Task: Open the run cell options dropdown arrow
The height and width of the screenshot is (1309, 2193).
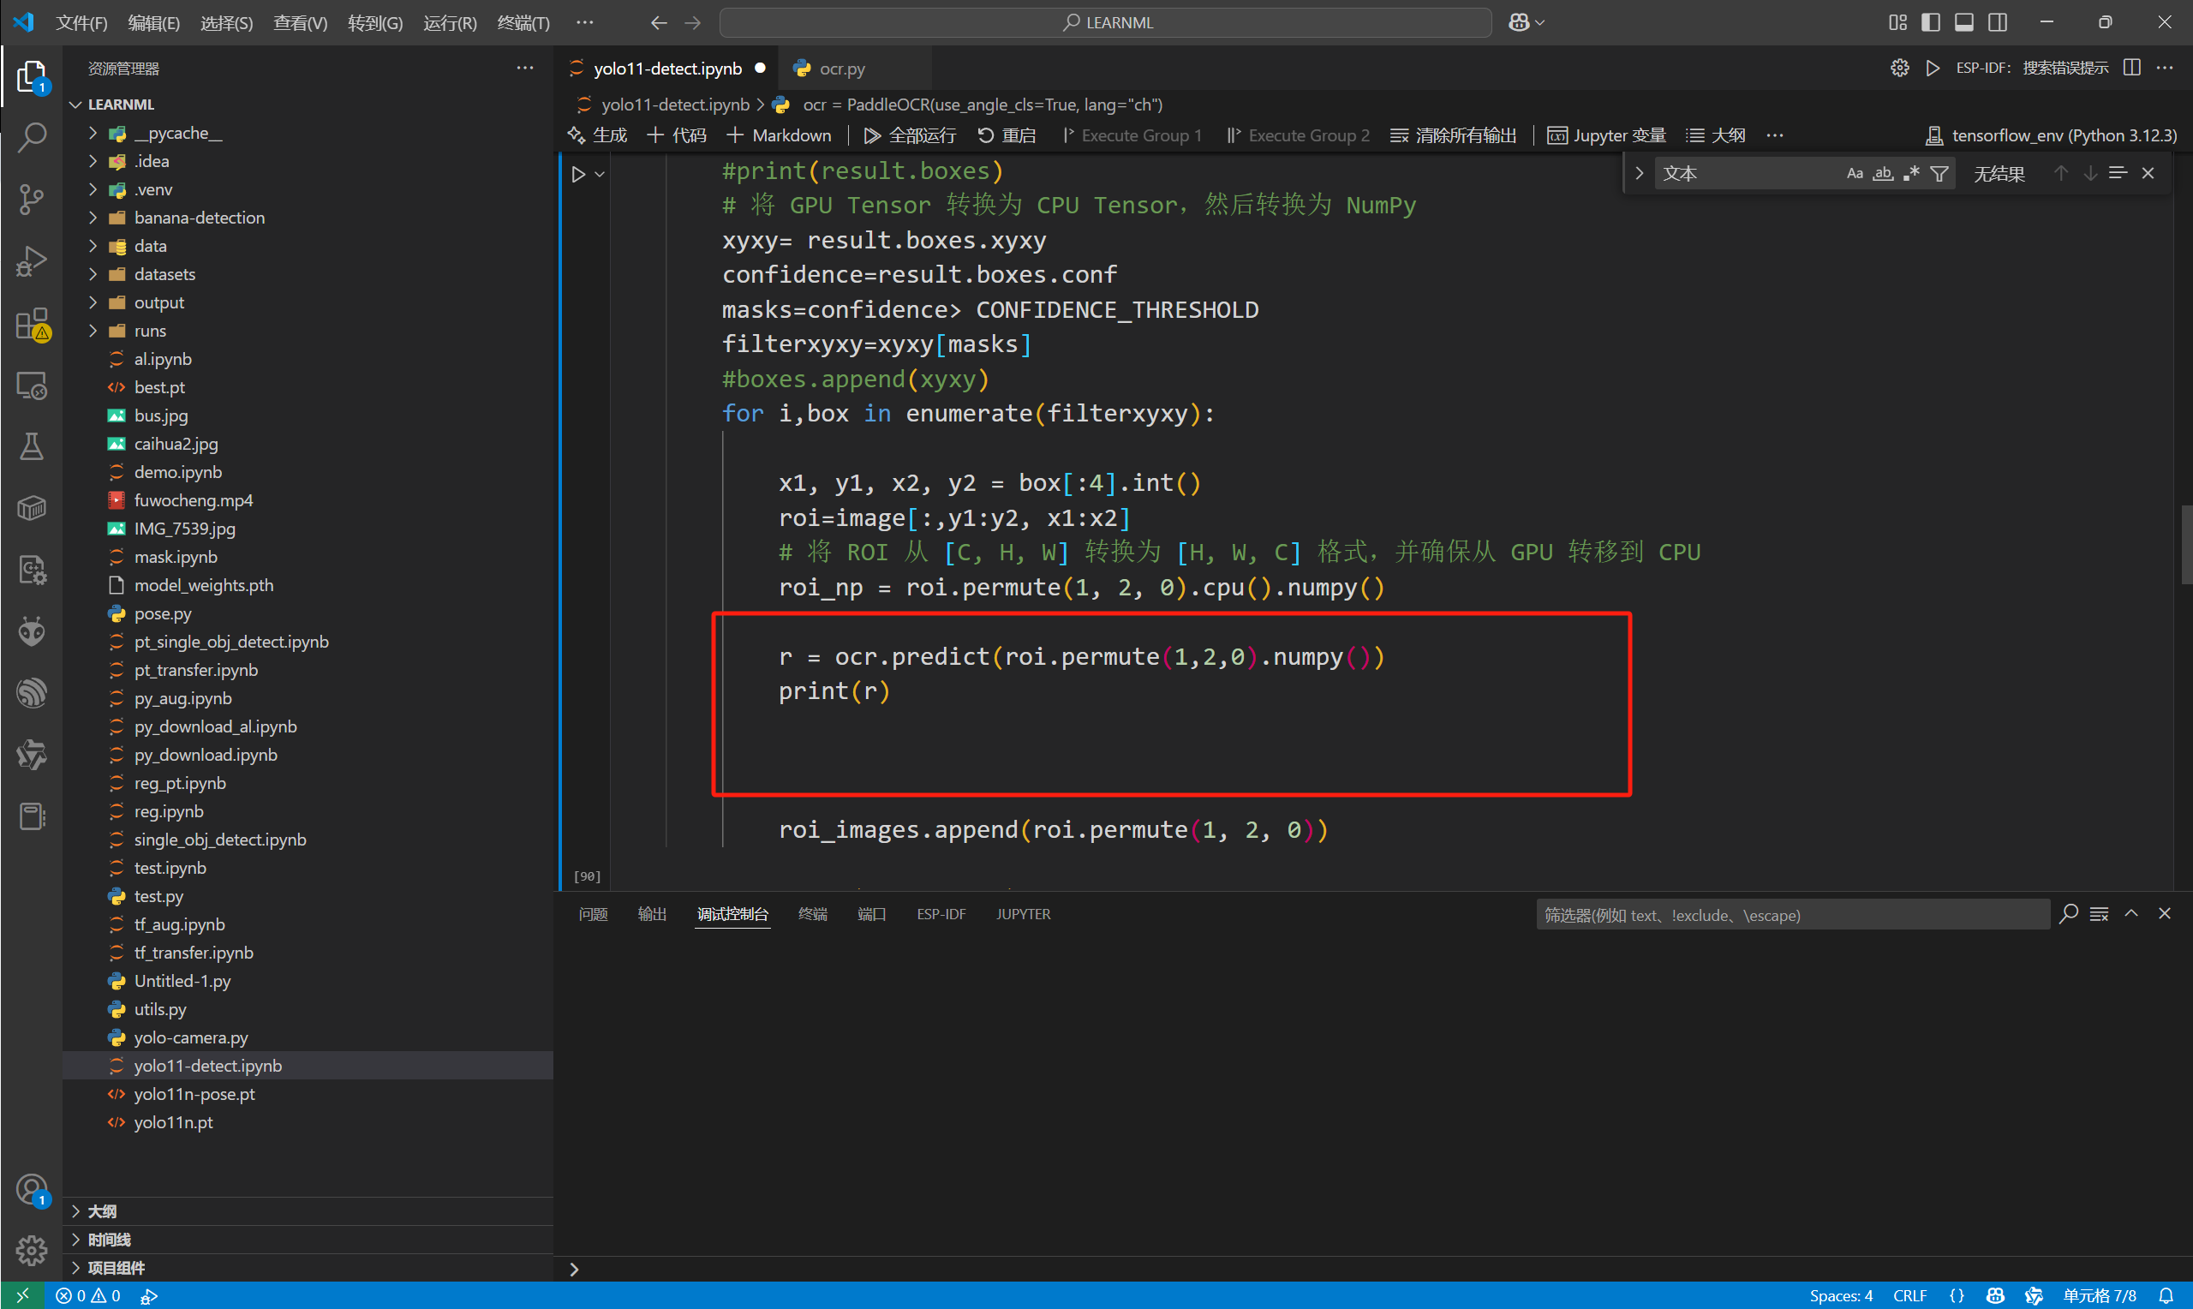Action: pyautogui.click(x=600, y=175)
